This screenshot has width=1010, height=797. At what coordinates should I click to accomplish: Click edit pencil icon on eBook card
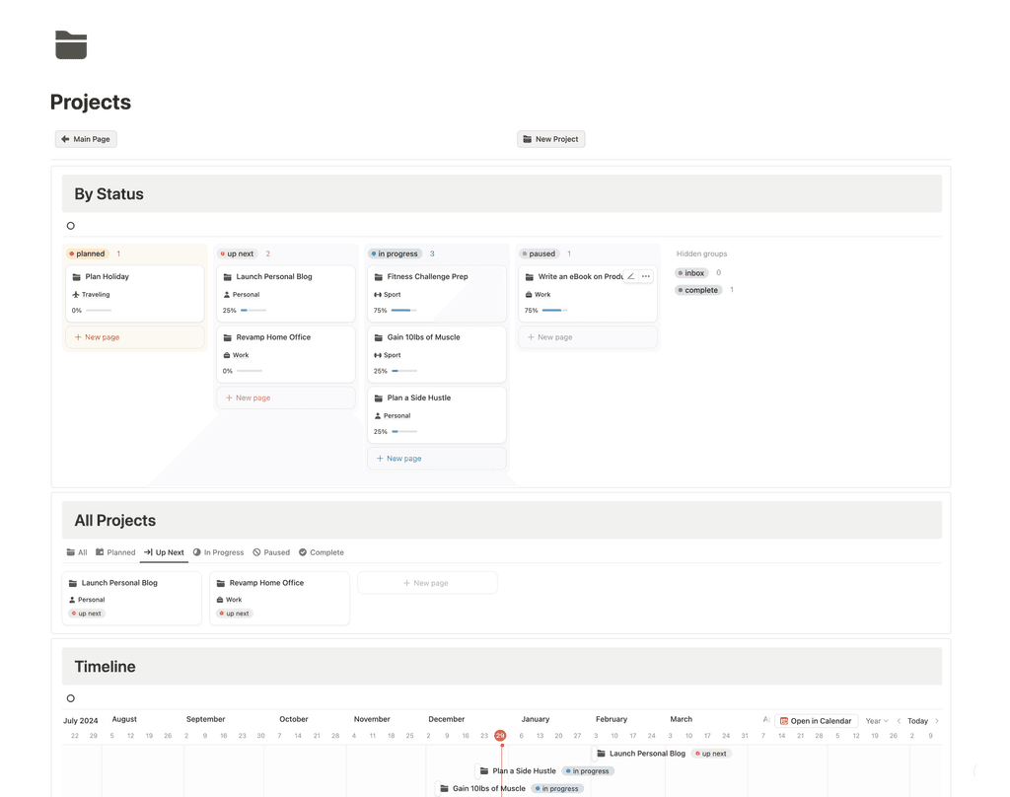[x=631, y=276]
